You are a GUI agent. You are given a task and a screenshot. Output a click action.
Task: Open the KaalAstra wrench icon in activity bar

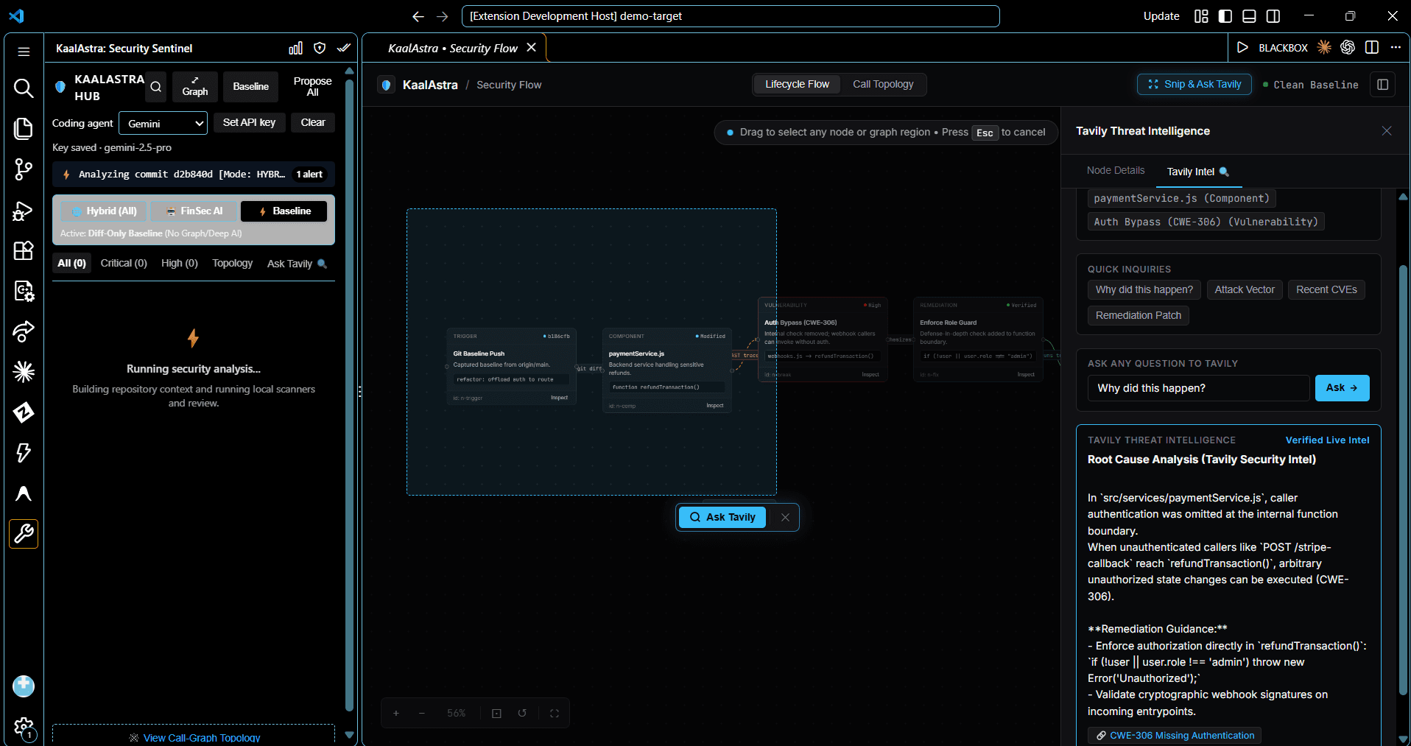(24, 534)
